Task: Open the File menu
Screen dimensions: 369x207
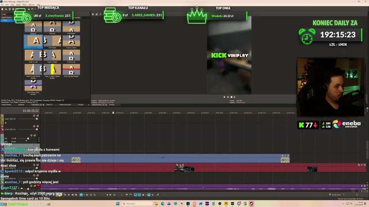Action: coord(2,5)
